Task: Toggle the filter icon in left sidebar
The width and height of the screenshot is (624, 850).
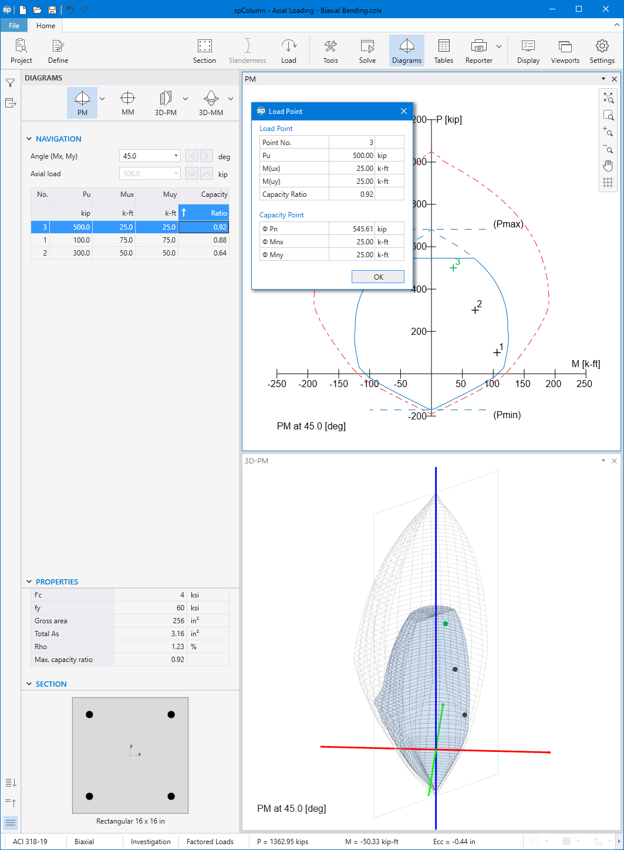Action: tap(10, 83)
